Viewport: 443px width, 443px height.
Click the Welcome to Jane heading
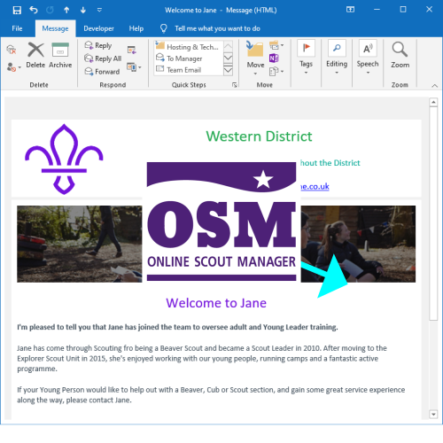[x=216, y=303]
